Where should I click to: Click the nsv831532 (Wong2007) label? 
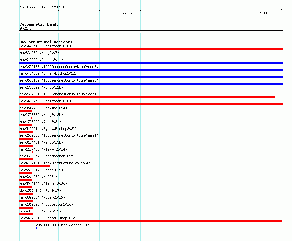39,53
